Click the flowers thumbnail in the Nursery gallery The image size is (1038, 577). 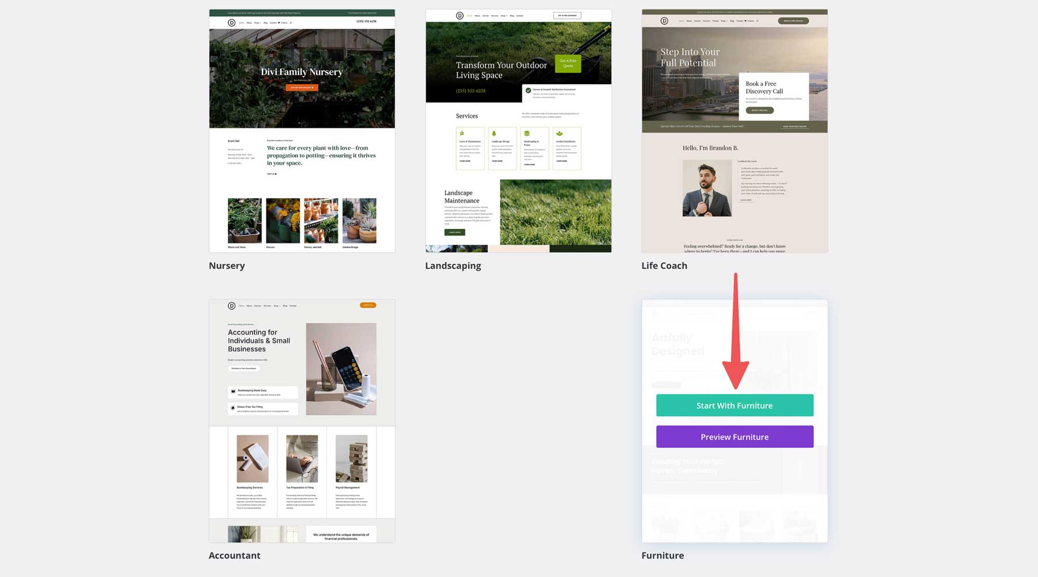coord(283,221)
